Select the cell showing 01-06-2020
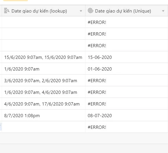Screen dimensions: 168x153 [127, 69]
